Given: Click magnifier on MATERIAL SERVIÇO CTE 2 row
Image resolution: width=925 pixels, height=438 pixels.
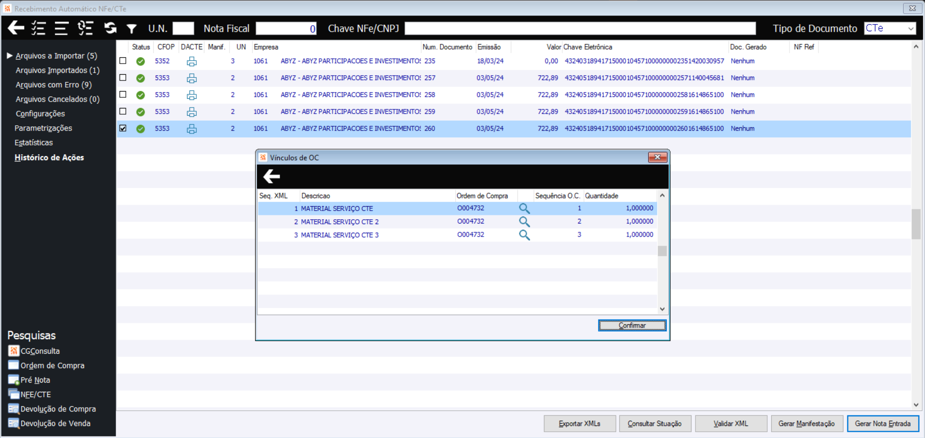Looking at the screenshot, I should pyautogui.click(x=524, y=222).
